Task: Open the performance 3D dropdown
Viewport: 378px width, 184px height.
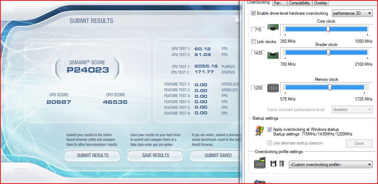Action: [x=352, y=13]
